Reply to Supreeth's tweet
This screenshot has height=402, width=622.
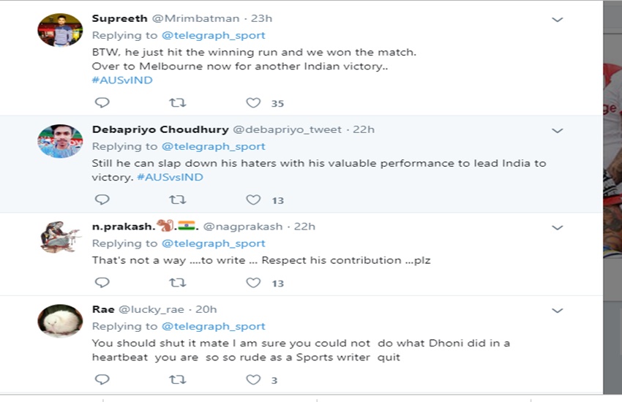coord(102,103)
